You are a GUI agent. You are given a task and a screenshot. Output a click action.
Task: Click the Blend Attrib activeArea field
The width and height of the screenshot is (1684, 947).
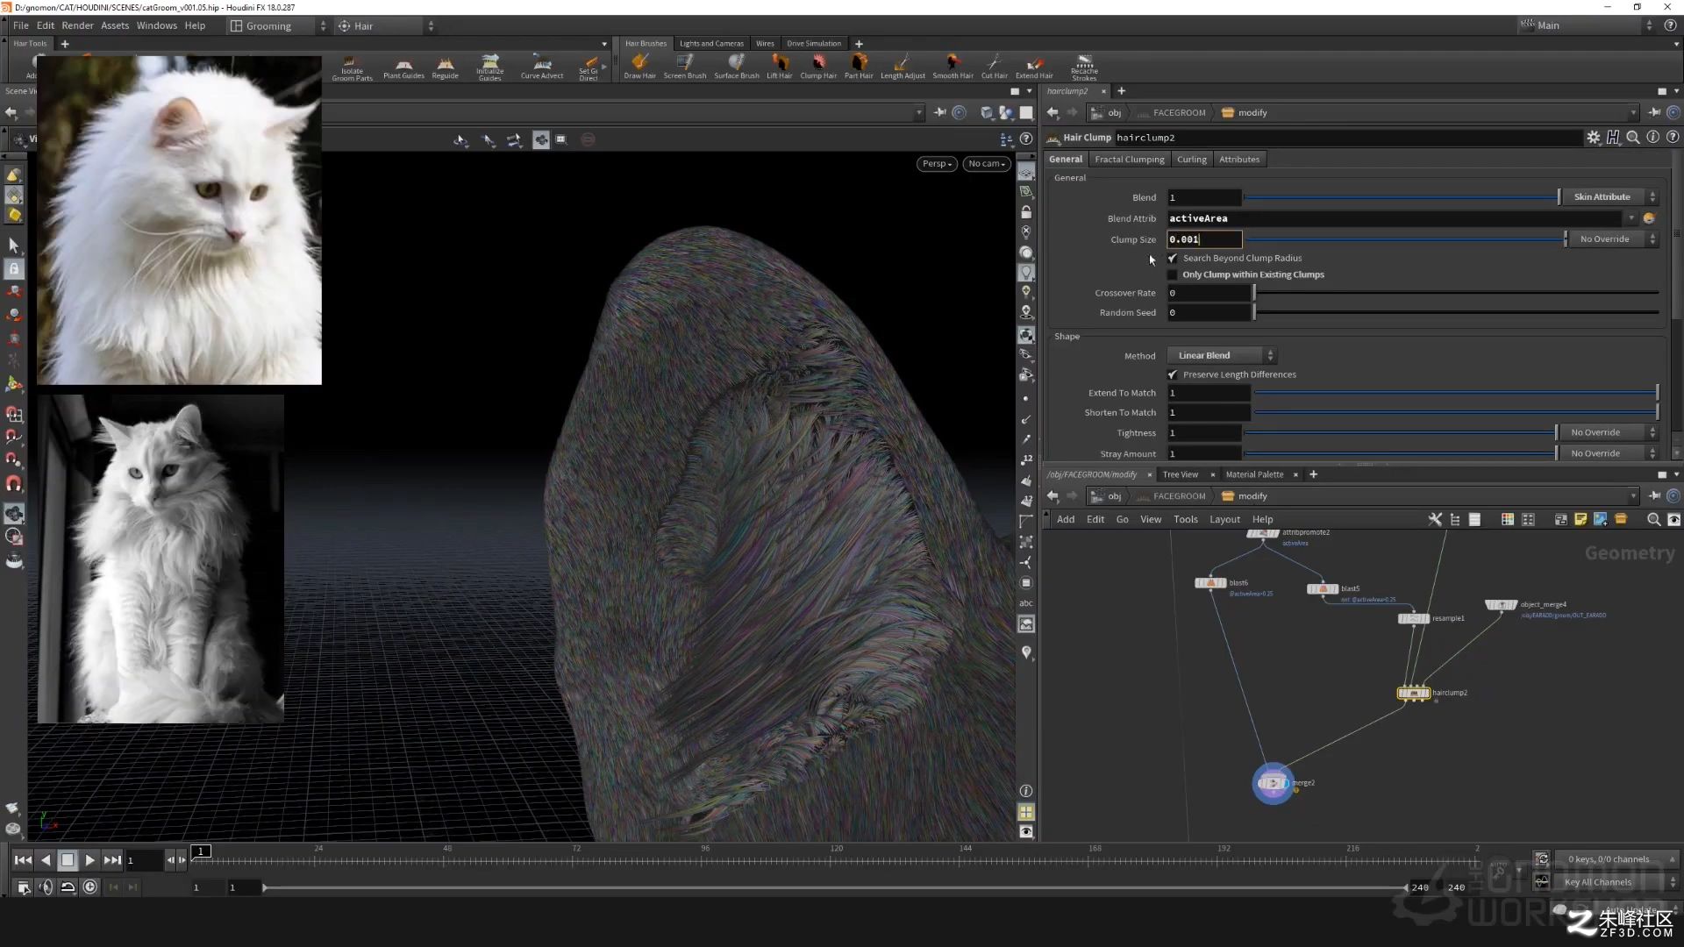[1395, 219]
